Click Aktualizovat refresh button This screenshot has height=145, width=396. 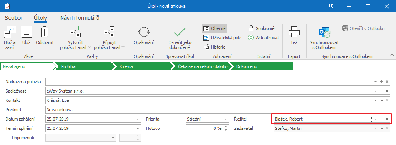[264, 38]
